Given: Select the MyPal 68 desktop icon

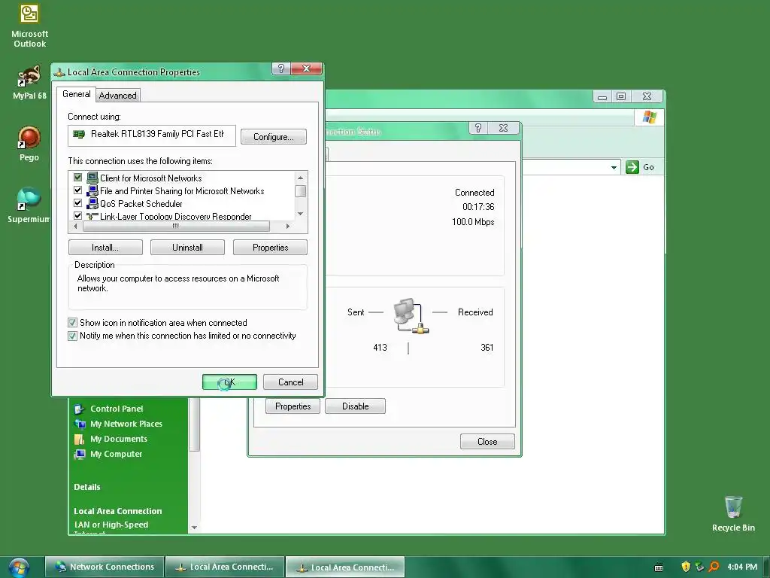Looking at the screenshot, I should coord(29,83).
